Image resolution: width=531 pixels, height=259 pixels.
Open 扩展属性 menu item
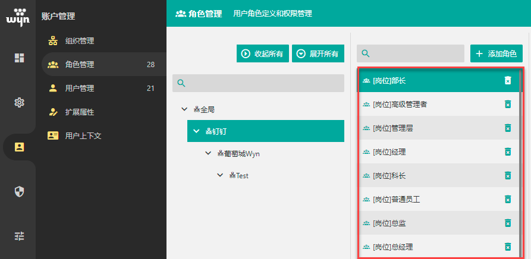click(x=80, y=112)
